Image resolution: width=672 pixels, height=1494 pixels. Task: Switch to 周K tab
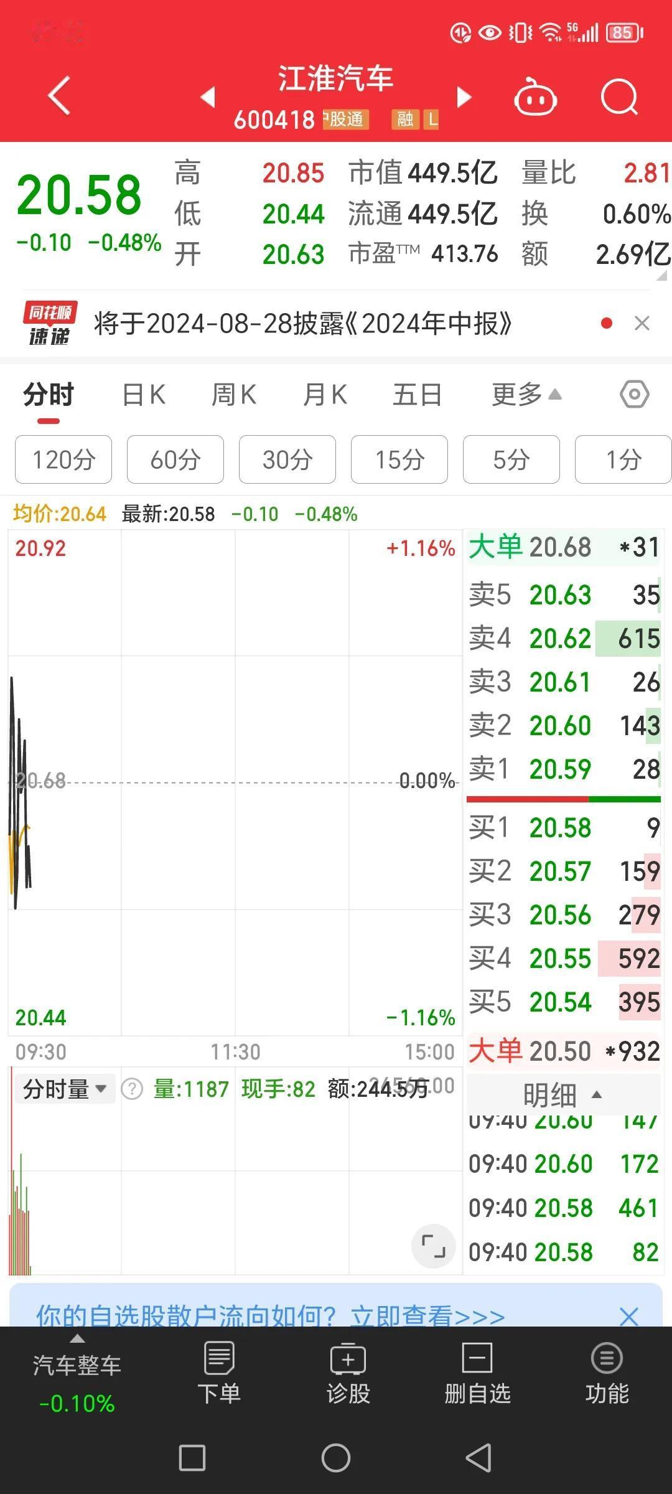coord(234,395)
